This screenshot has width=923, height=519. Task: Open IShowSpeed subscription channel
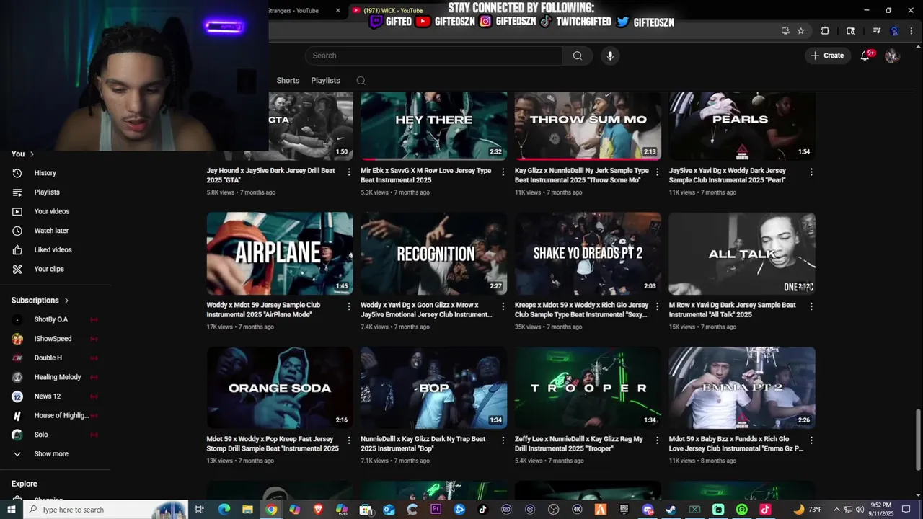[53, 339]
